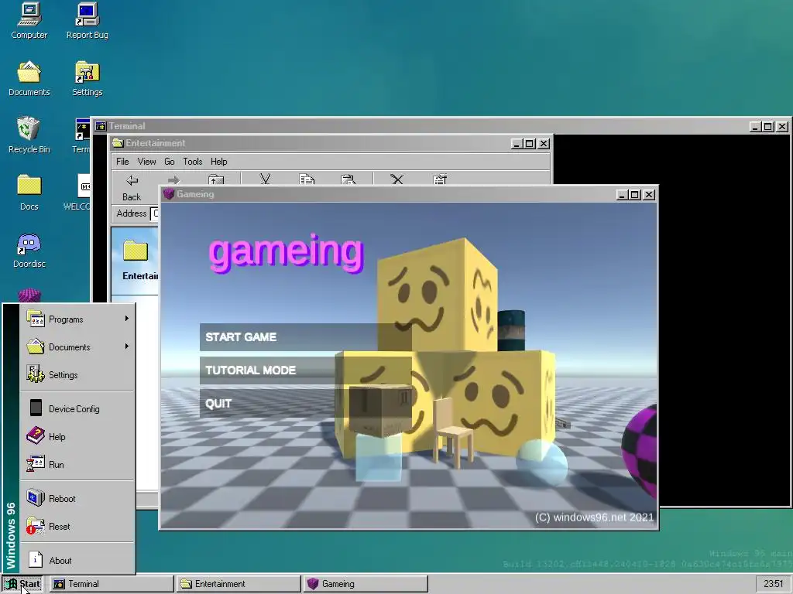Open the File menu in Entertainment window

(x=122, y=162)
